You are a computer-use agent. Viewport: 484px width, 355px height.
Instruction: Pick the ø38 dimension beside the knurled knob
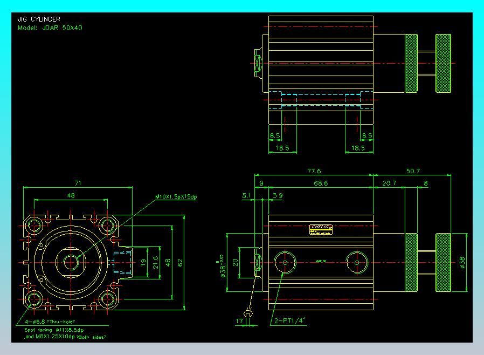tap(462, 263)
